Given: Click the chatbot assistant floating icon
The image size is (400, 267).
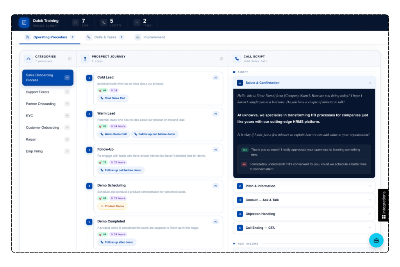Looking at the screenshot, I should tap(376, 240).
